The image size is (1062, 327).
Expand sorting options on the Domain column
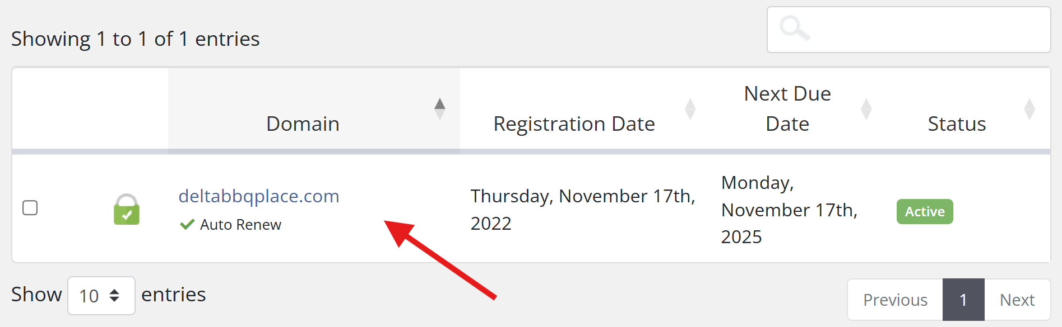[440, 107]
